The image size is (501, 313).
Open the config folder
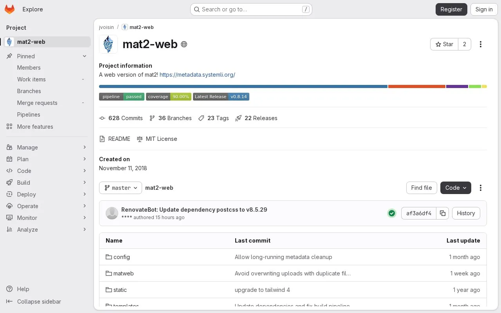(x=118, y=257)
